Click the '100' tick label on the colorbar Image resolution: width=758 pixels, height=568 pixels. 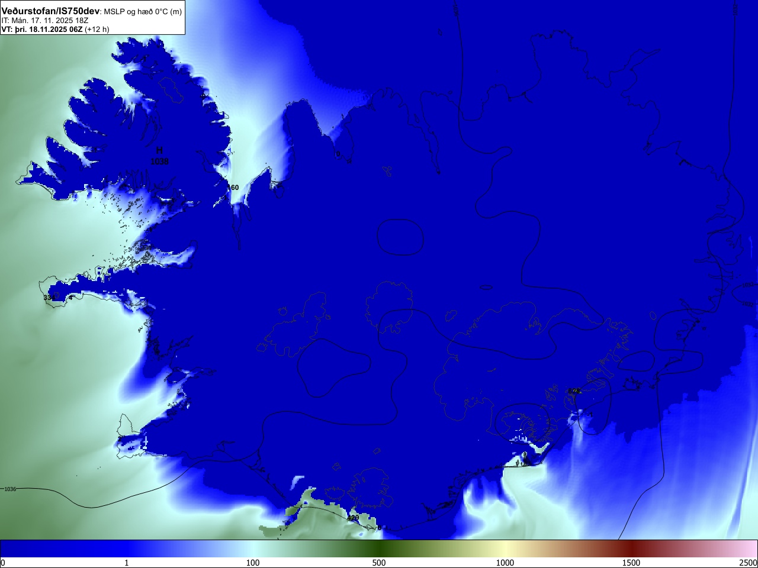253,563
